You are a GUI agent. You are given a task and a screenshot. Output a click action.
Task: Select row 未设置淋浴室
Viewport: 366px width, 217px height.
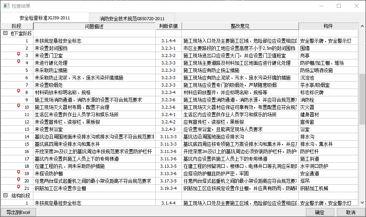179,129
